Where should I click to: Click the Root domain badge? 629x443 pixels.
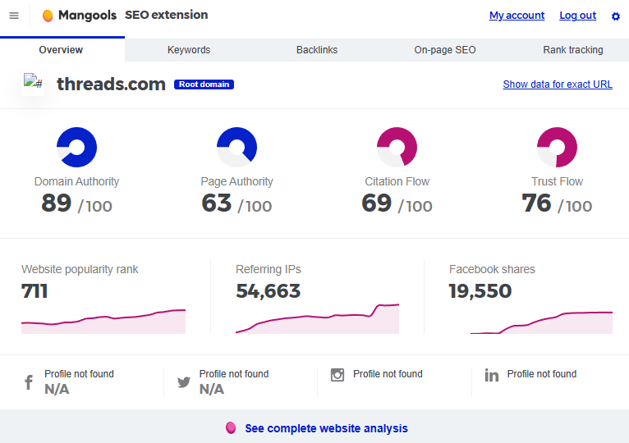click(204, 84)
